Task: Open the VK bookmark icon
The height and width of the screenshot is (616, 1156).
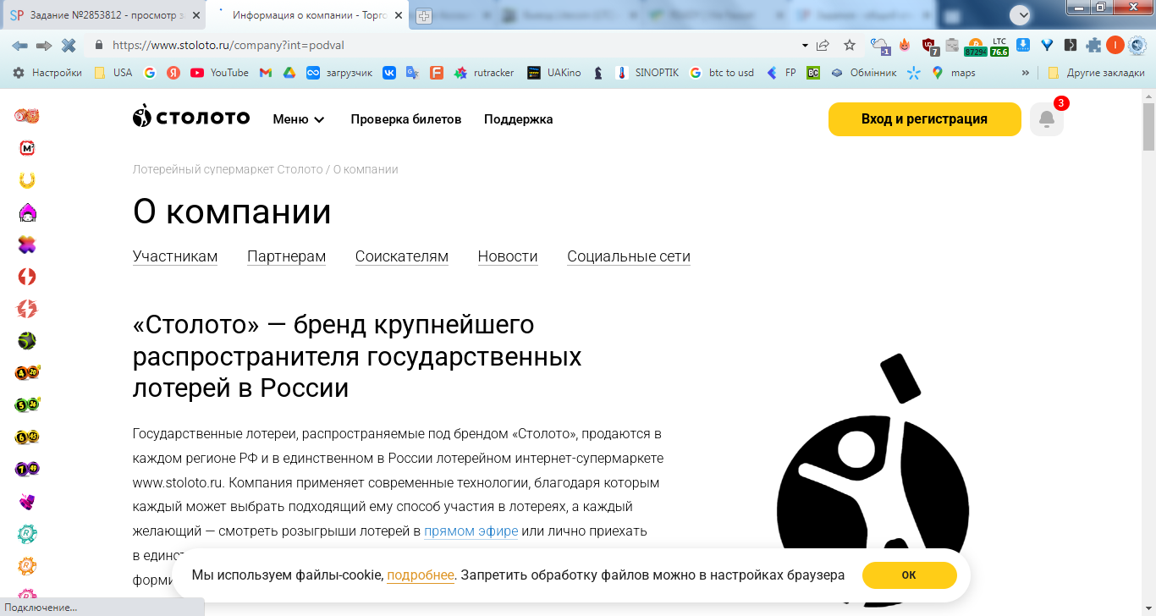Action: [389, 73]
